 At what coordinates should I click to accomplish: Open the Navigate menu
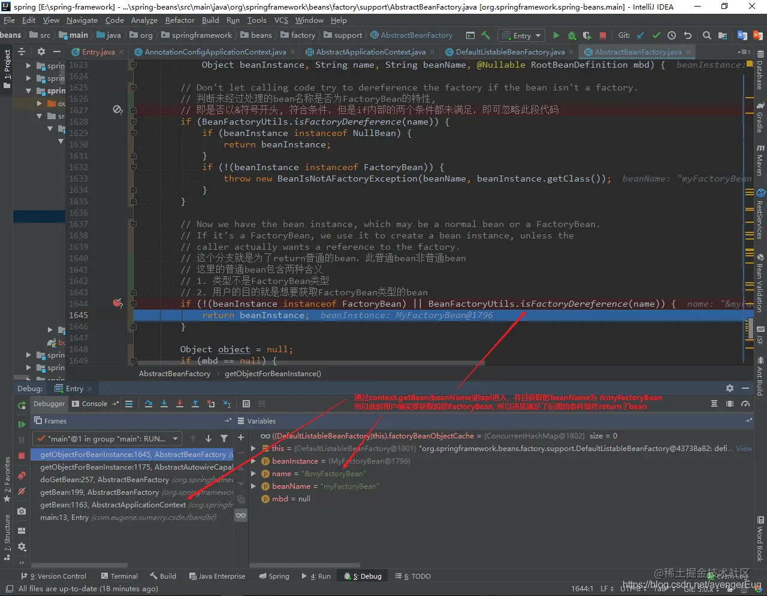click(82, 20)
